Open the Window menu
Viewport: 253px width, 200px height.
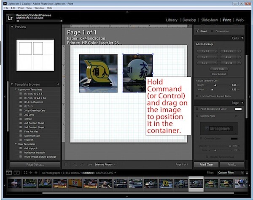(x=39, y=8)
